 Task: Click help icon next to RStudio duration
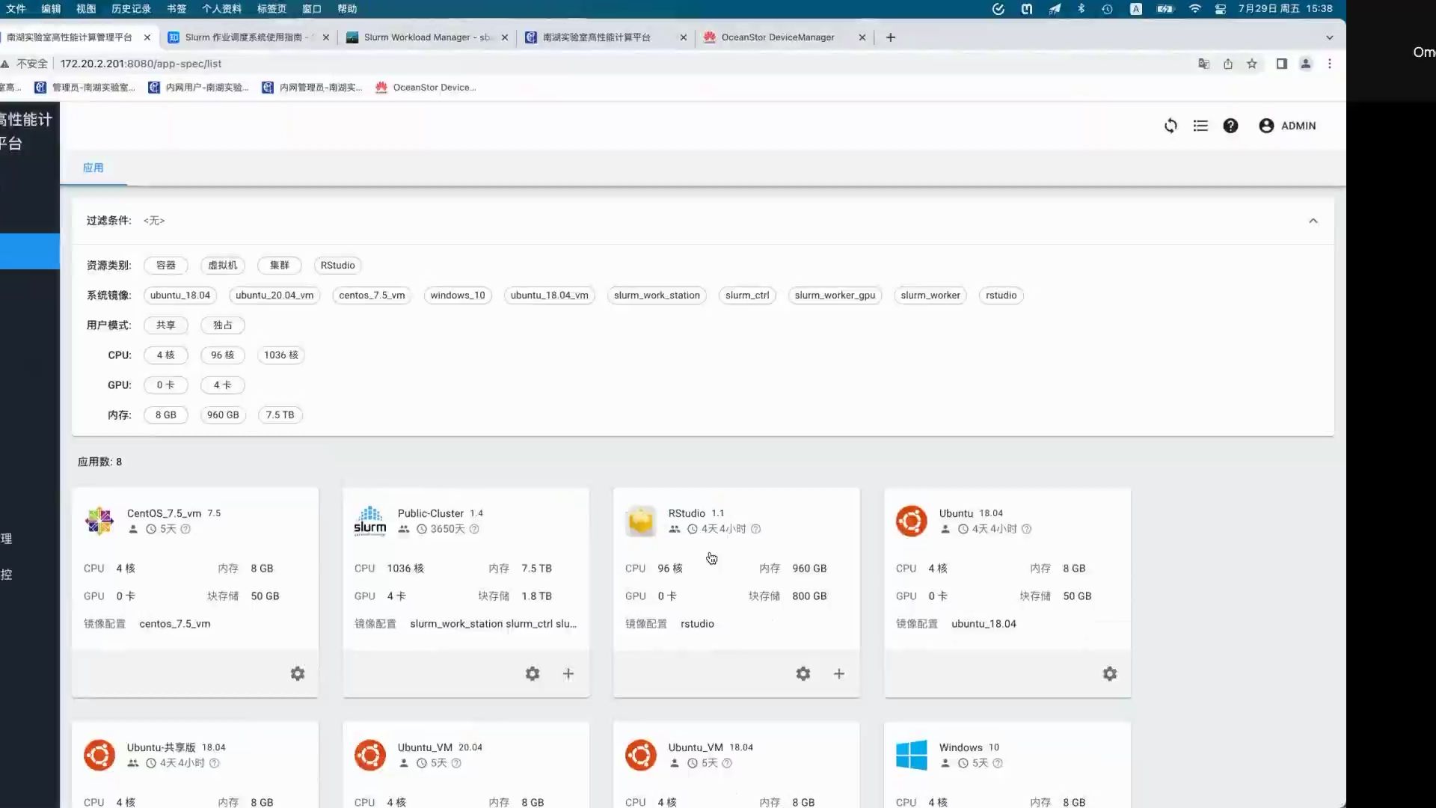(x=755, y=529)
